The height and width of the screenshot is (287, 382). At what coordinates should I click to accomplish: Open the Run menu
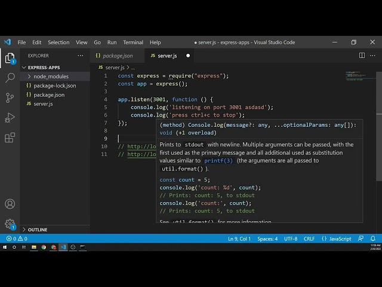tap(112, 42)
